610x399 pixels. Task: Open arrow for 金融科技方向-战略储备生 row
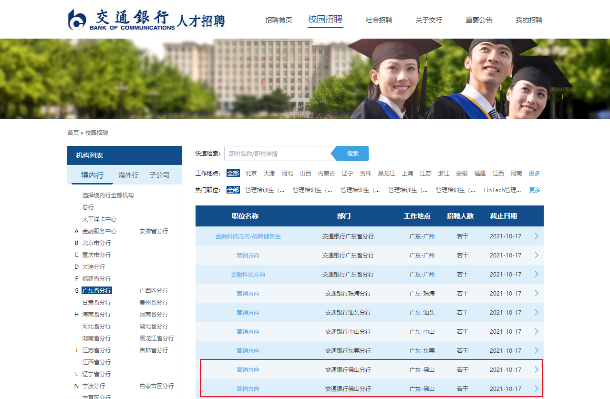pos(537,236)
